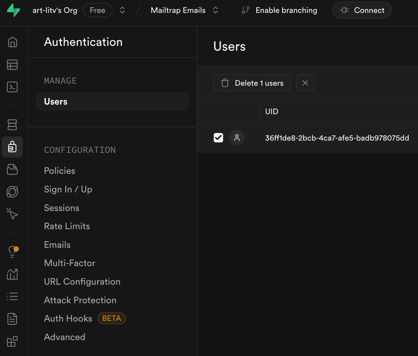The height and width of the screenshot is (356, 418).
Task: Open the API Docs document icon
Action: click(x=12, y=319)
